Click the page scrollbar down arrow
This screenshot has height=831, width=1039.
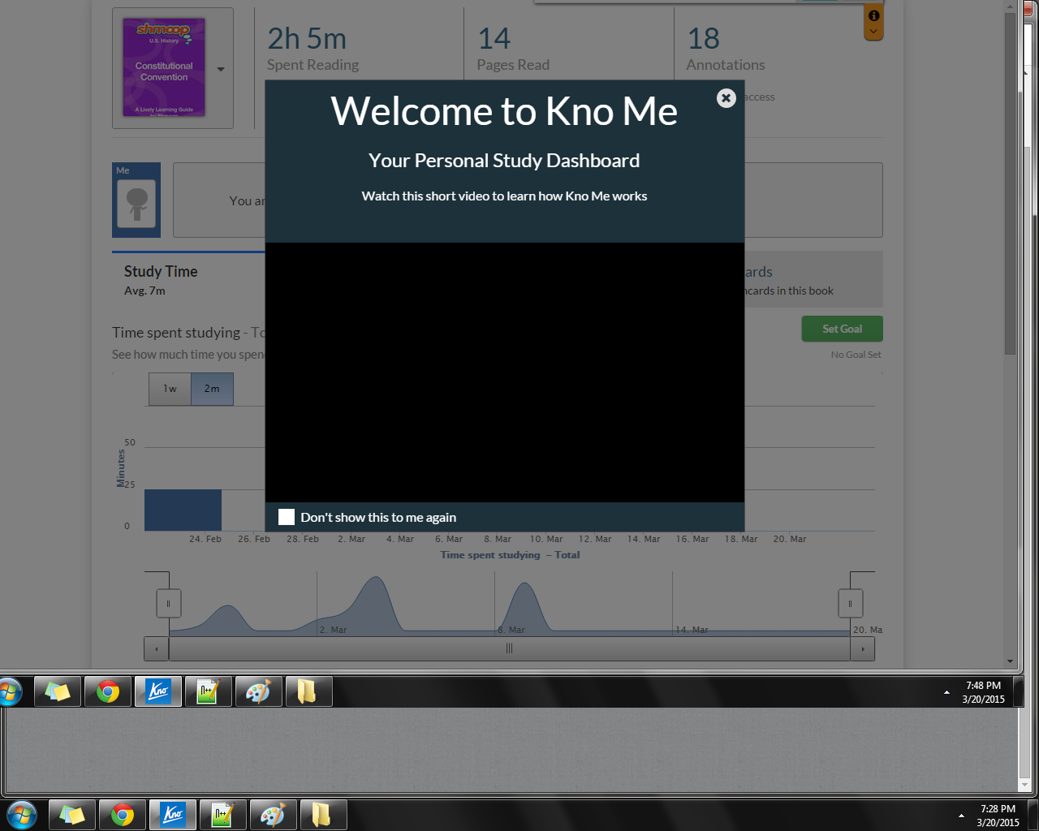(1011, 661)
